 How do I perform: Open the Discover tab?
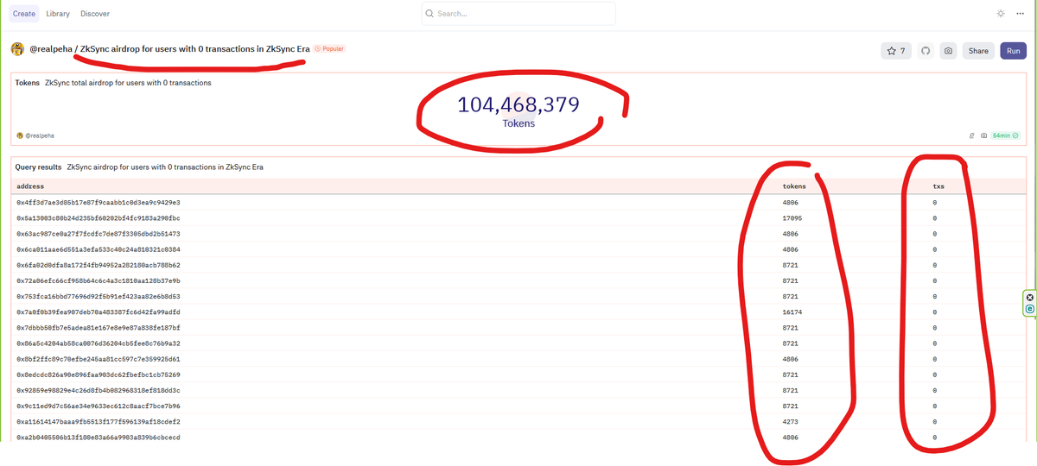click(x=95, y=14)
